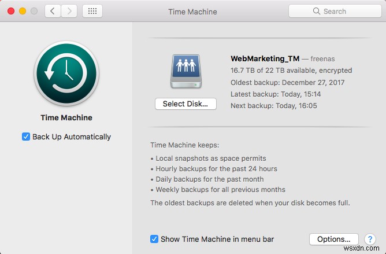Click the "16.7 TB of 22 TB available" text

click(x=273, y=71)
